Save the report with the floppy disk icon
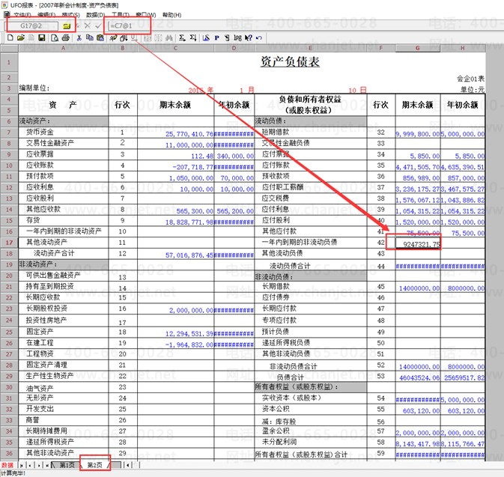Screen dimensions: 504x477 pyautogui.click(x=41, y=38)
